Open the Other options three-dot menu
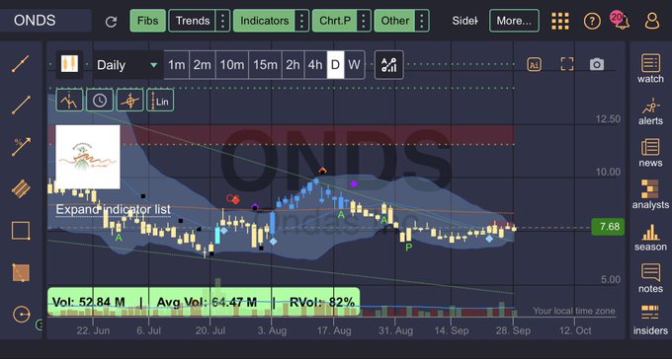Screen dimensions: 672x359 (x=422, y=21)
